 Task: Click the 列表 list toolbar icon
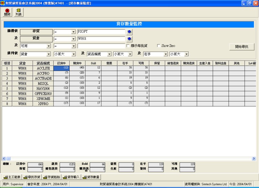point(19,12)
